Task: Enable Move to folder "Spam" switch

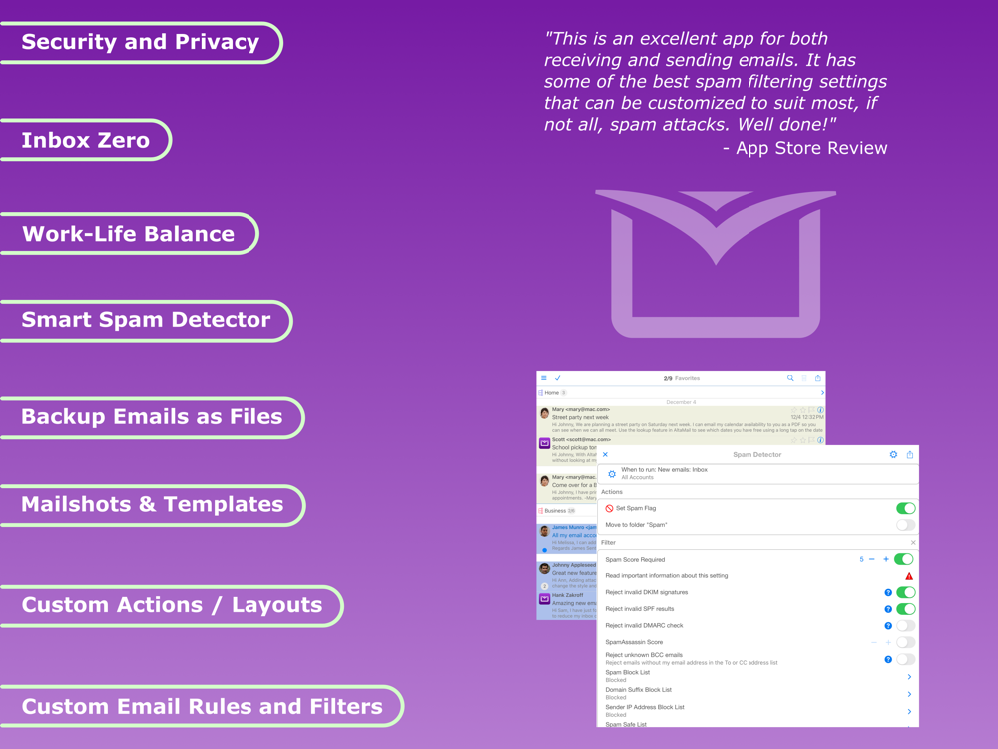Action: point(906,525)
